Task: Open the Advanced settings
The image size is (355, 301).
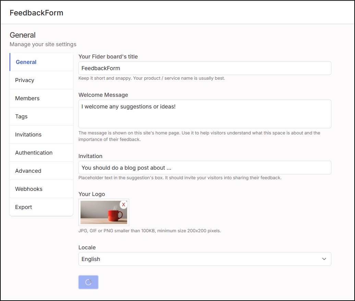Action: [x=41, y=171]
